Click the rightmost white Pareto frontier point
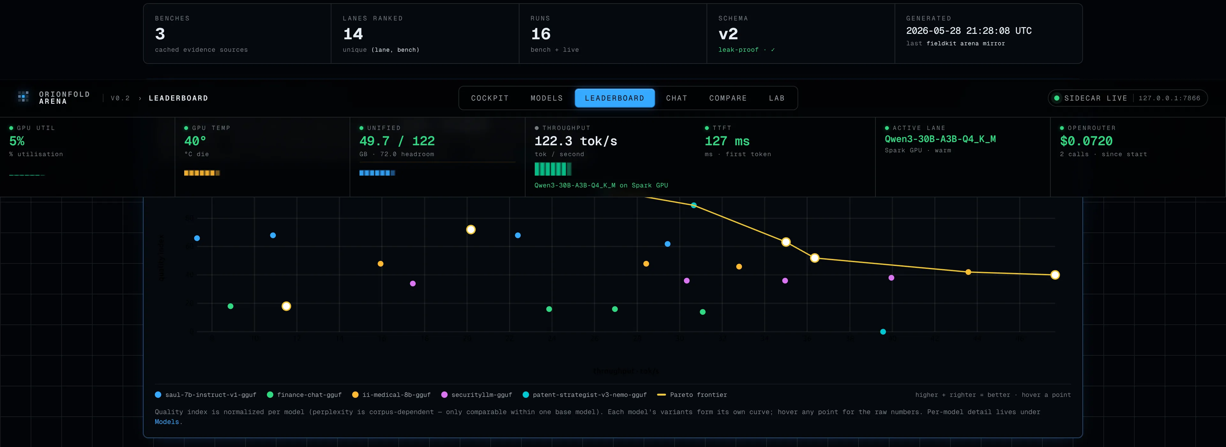Image resolution: width=1226 pixels, height=447 pixels. [x=1055, y=275]
